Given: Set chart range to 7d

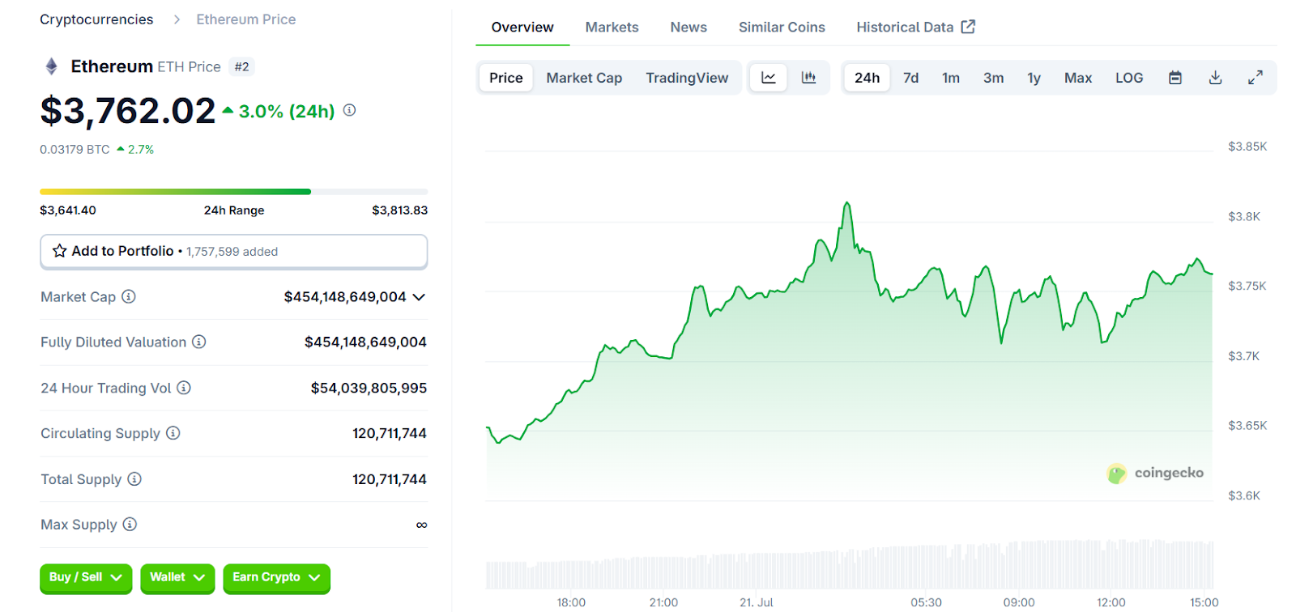Looking at the screenshot, I should tap(911, 78).
